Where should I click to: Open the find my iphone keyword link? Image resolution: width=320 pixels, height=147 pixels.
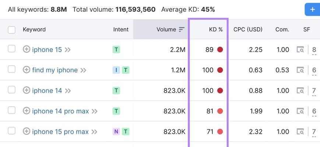55,70
